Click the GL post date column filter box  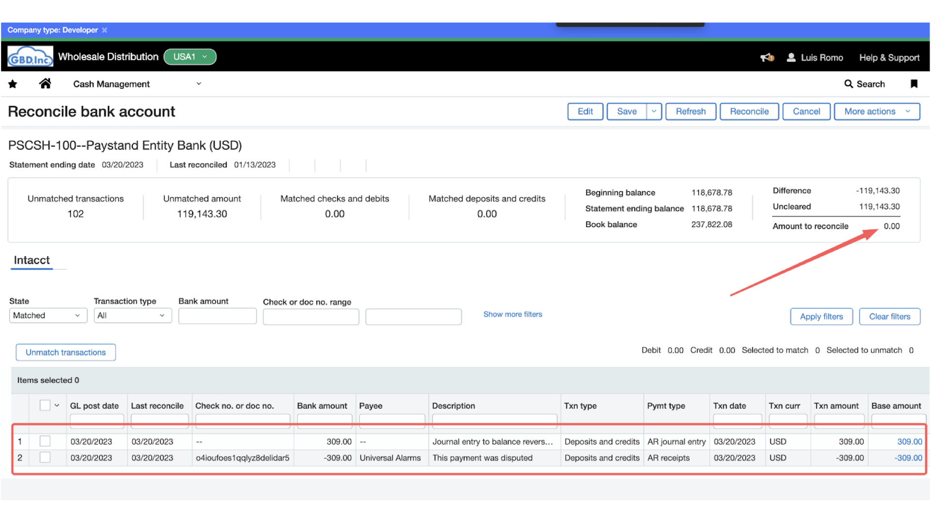[96, 421]
